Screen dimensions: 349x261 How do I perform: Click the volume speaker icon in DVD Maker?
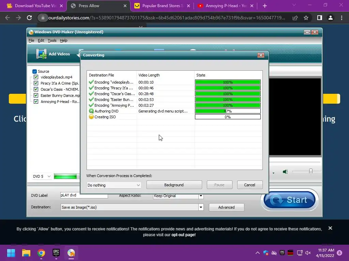[285, 172]
